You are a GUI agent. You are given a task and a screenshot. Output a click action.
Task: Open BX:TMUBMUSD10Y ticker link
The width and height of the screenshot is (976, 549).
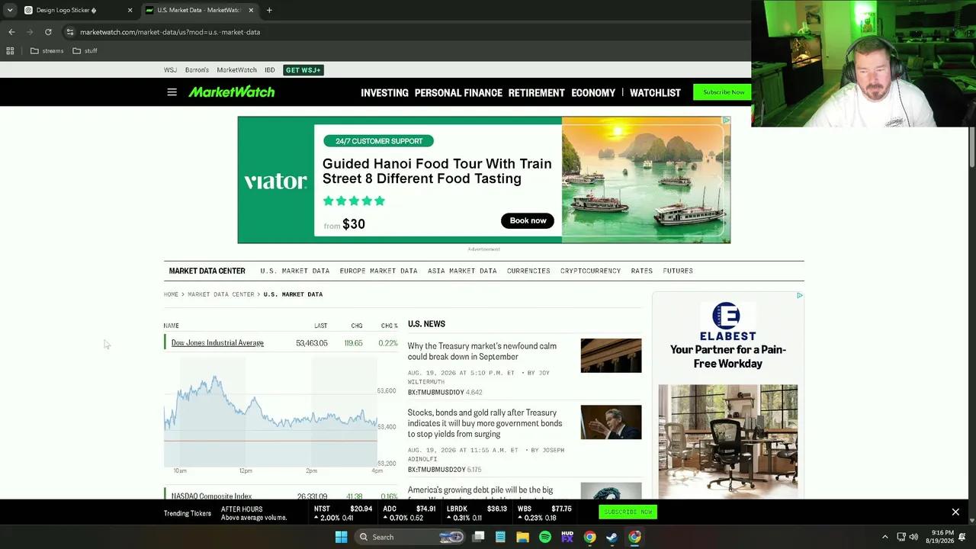pyautogui.click(x=435, y=393)
